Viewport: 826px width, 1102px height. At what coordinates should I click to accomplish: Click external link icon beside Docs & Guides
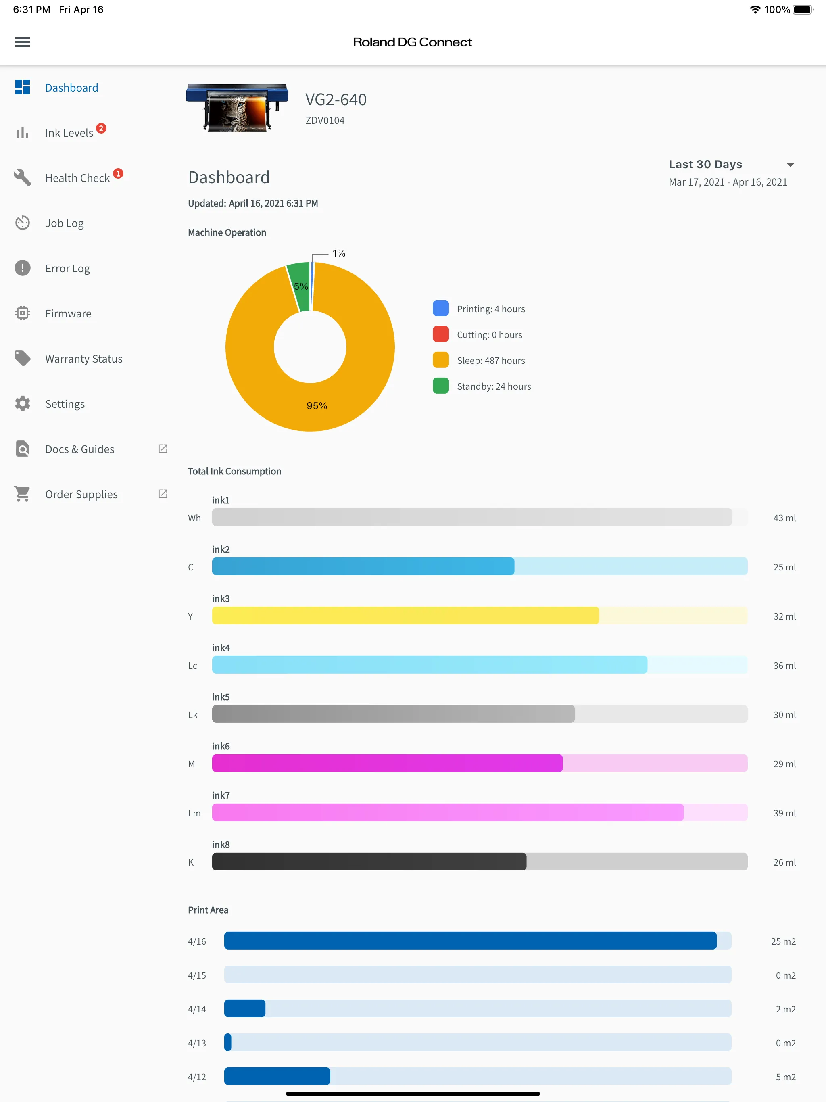(163, 449)
